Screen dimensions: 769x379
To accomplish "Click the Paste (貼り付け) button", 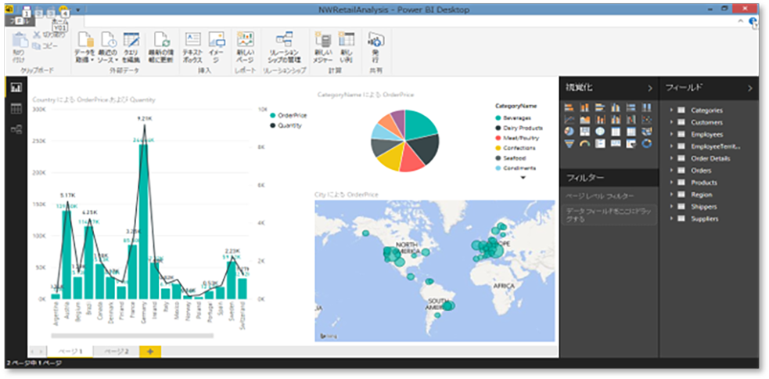I will [19, 48].
